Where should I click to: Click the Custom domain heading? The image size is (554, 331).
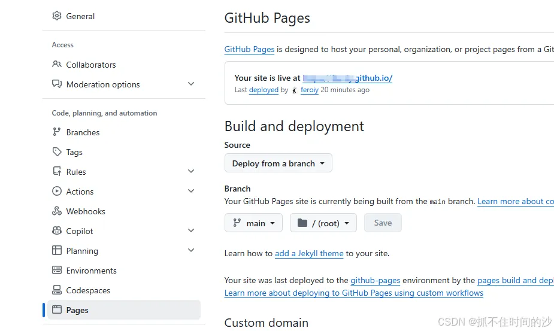coord(267,323)
